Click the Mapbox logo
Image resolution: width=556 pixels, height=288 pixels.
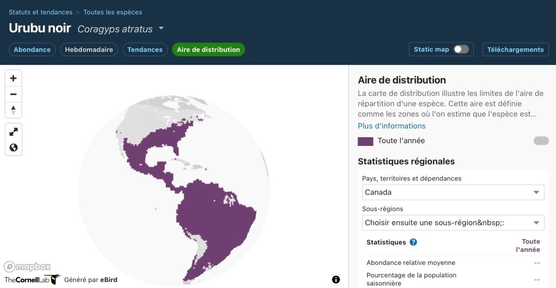coord(28,266)
